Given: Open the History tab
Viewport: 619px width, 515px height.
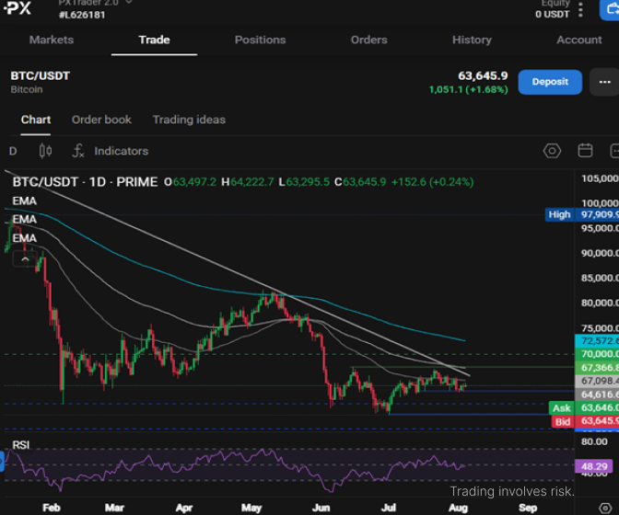Looking at the screenshot, I should pyautogui.click(x=472, y=40).
